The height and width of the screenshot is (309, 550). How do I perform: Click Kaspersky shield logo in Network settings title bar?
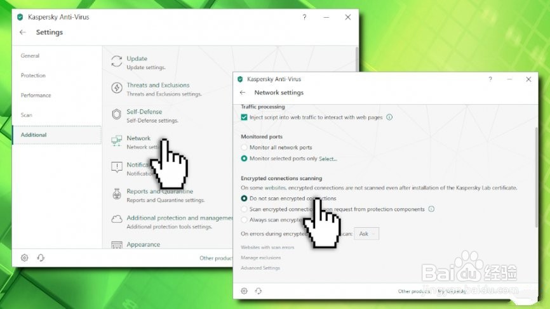tap(240, 79)
